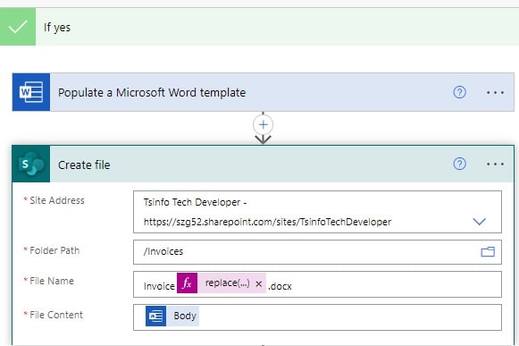The image size is (519, 346).
Task: Open help for the Create file action
Action: click(459, 164)
